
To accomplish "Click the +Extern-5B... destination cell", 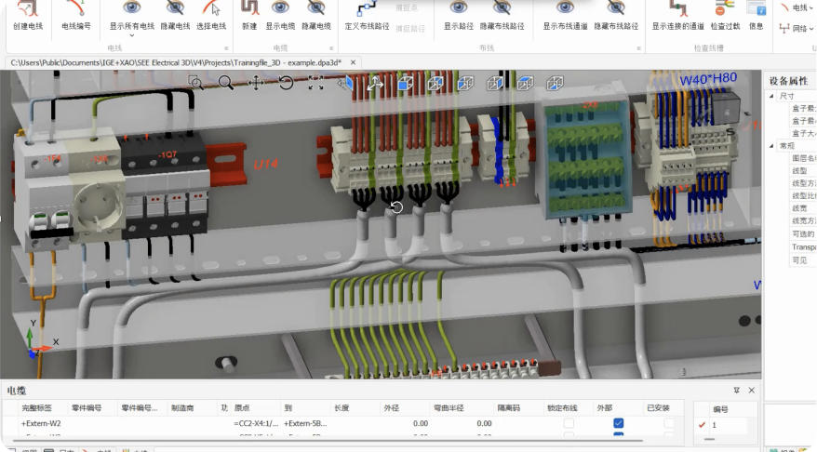I will click(305, 423).
